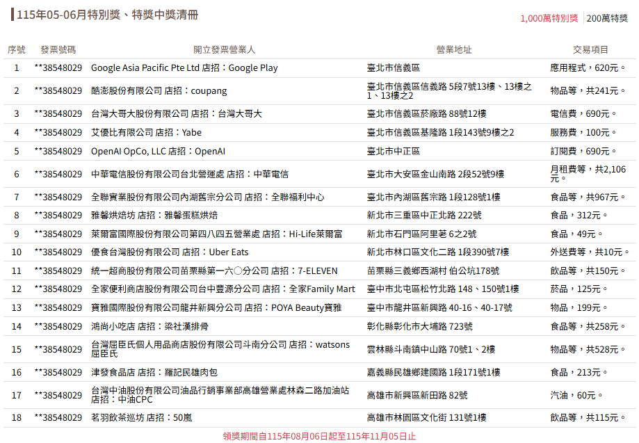
Task: Click the item 月租費等，共2,106元
Action: pos(588,174)
